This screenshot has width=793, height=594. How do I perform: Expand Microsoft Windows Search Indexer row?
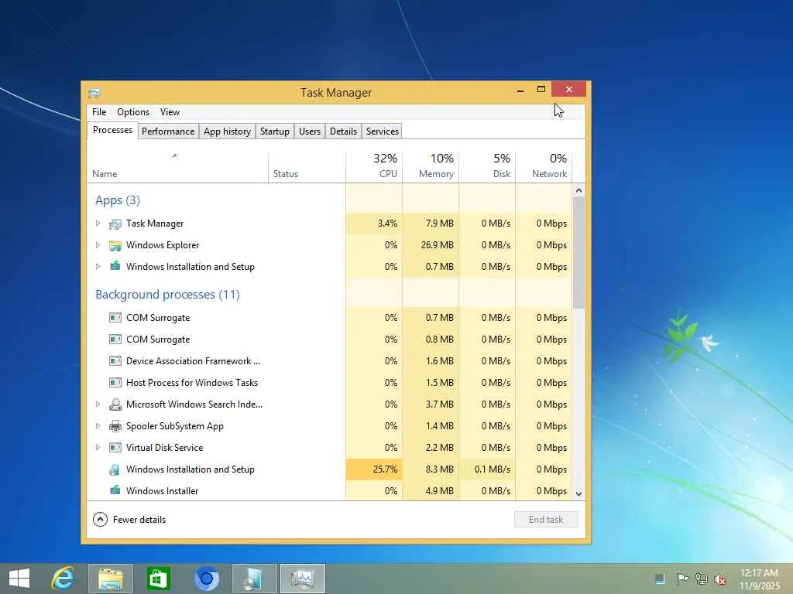click(98, 404)
